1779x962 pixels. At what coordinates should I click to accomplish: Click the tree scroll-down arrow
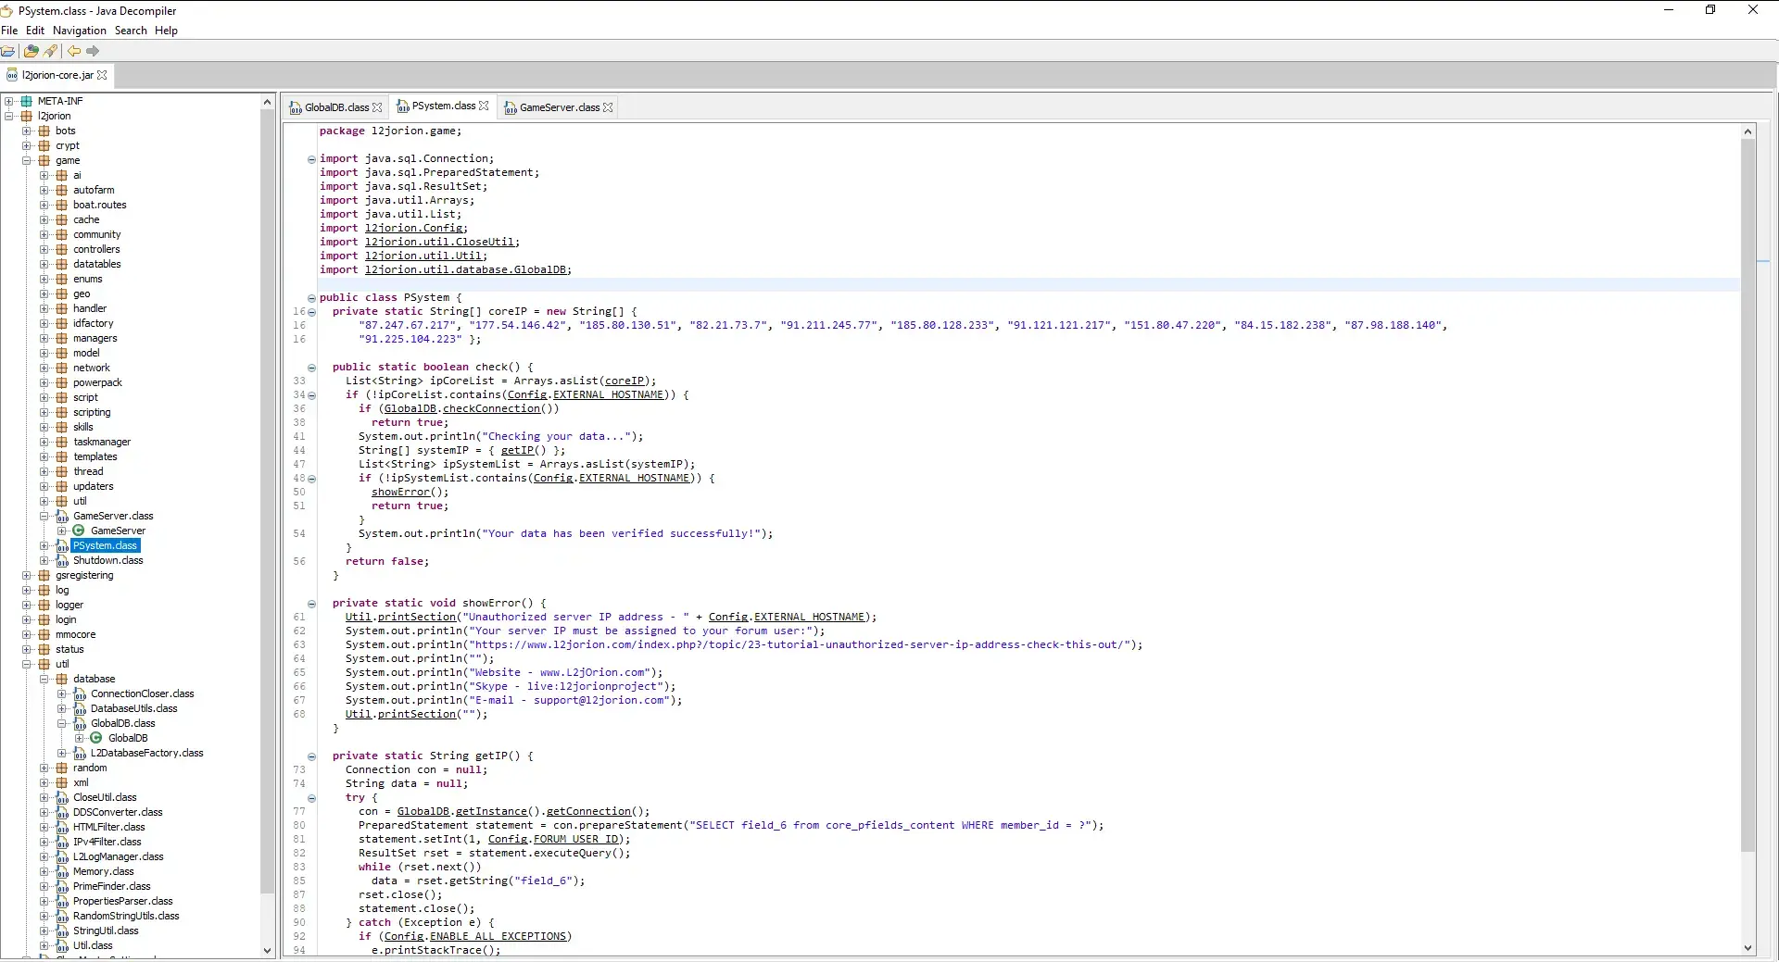(x=268, y=950)
